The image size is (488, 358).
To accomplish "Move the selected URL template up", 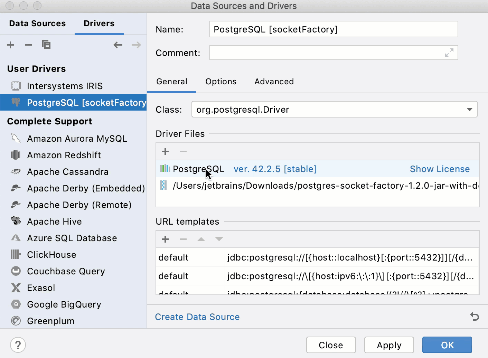I will pyautogui.click(x=201, y=239).
